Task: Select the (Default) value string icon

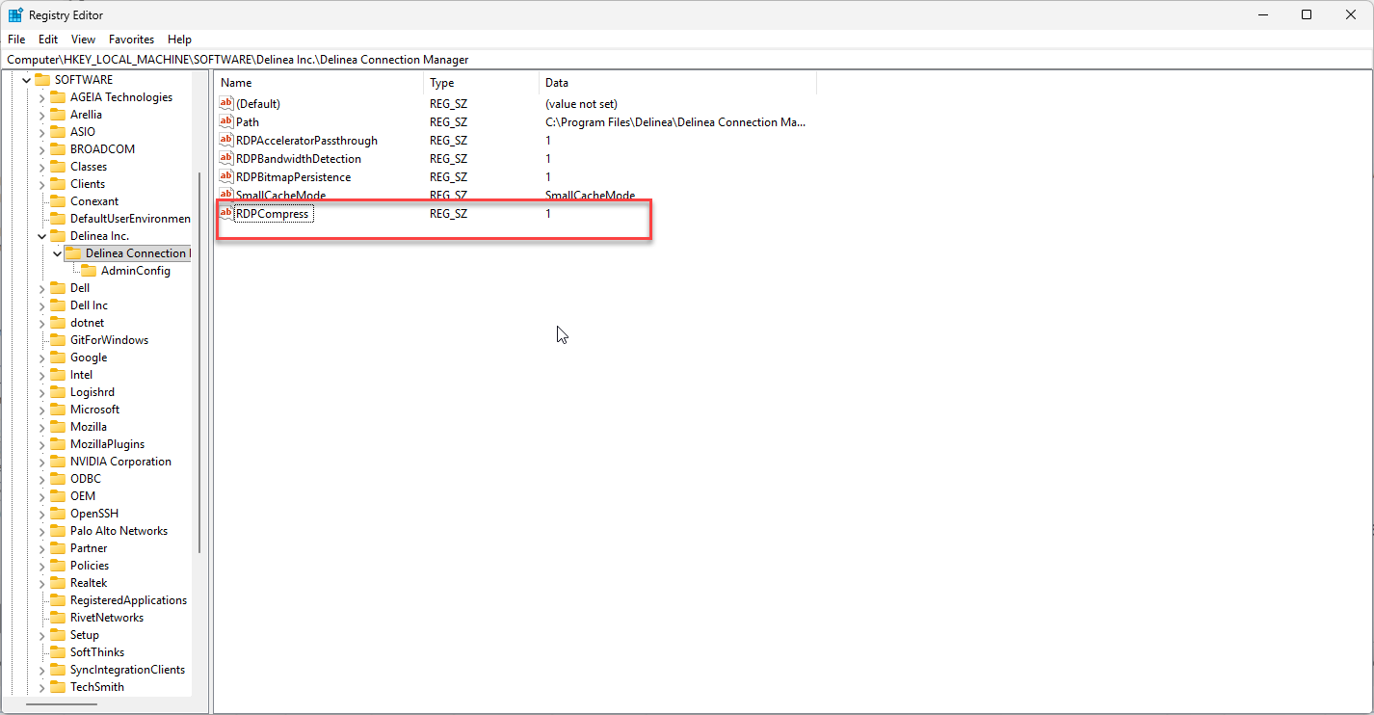Action: coord(226,103)
